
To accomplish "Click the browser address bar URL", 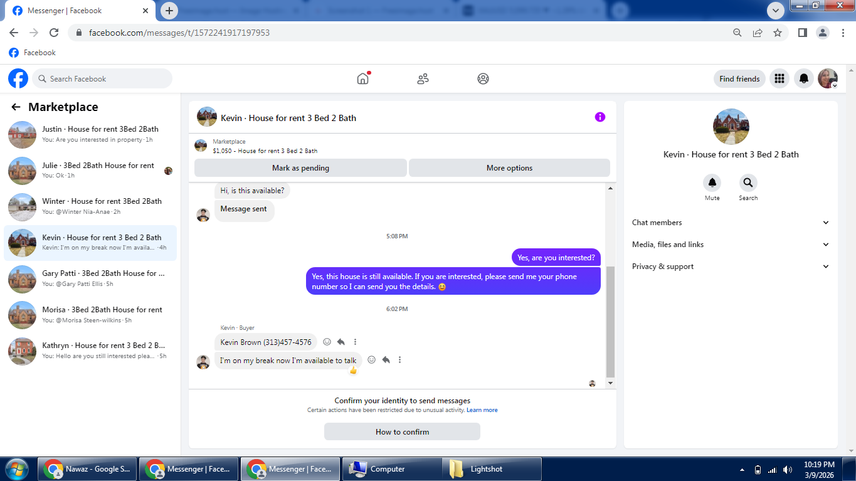I will coord(179,33).
